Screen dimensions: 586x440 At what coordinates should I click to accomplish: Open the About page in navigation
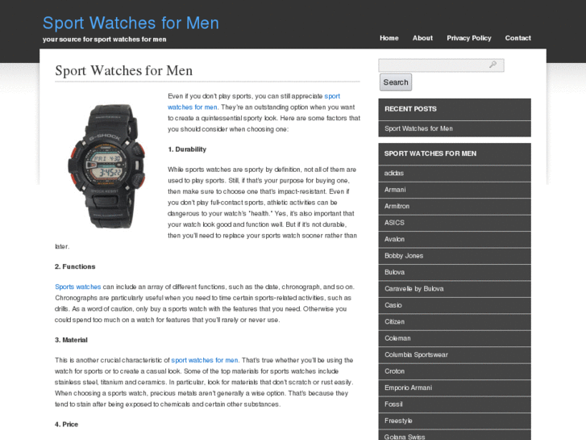pyautogui.click(x=422, y=38)
